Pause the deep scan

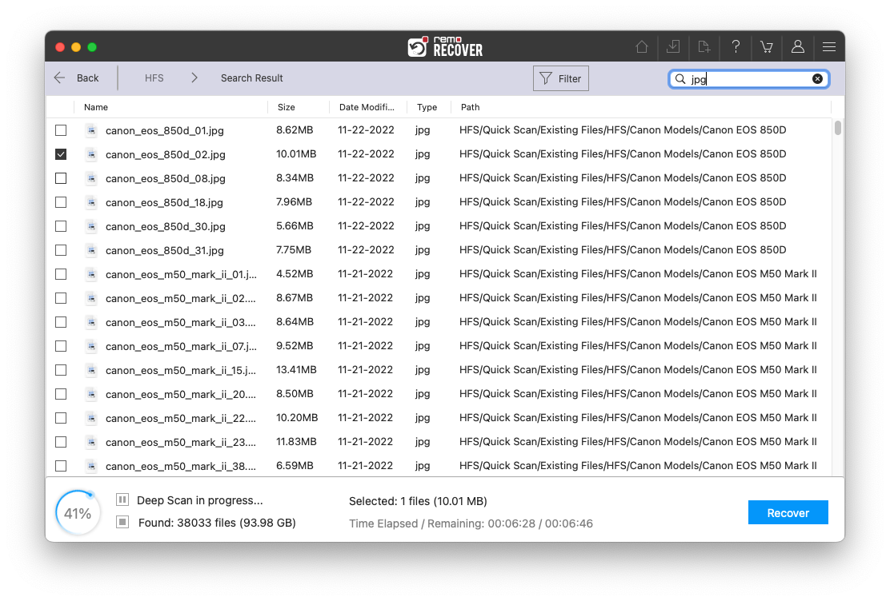tap(122, 500)
